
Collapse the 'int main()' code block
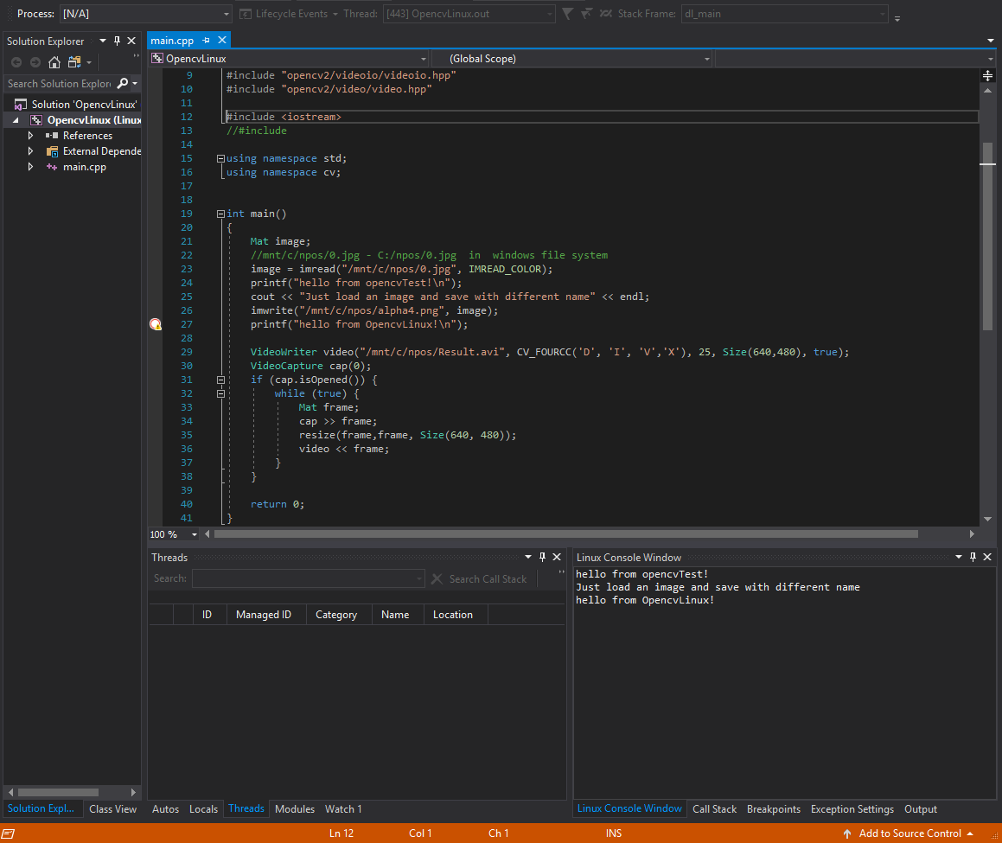click(x=220, y=214)
